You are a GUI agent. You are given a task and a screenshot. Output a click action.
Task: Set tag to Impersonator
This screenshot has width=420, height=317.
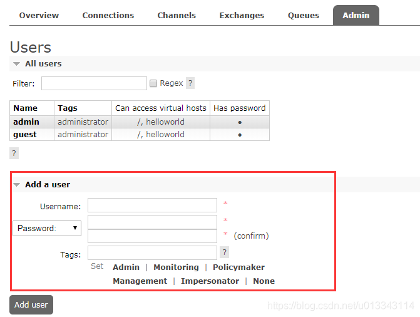pyautogui.click(x=210, y=281)
